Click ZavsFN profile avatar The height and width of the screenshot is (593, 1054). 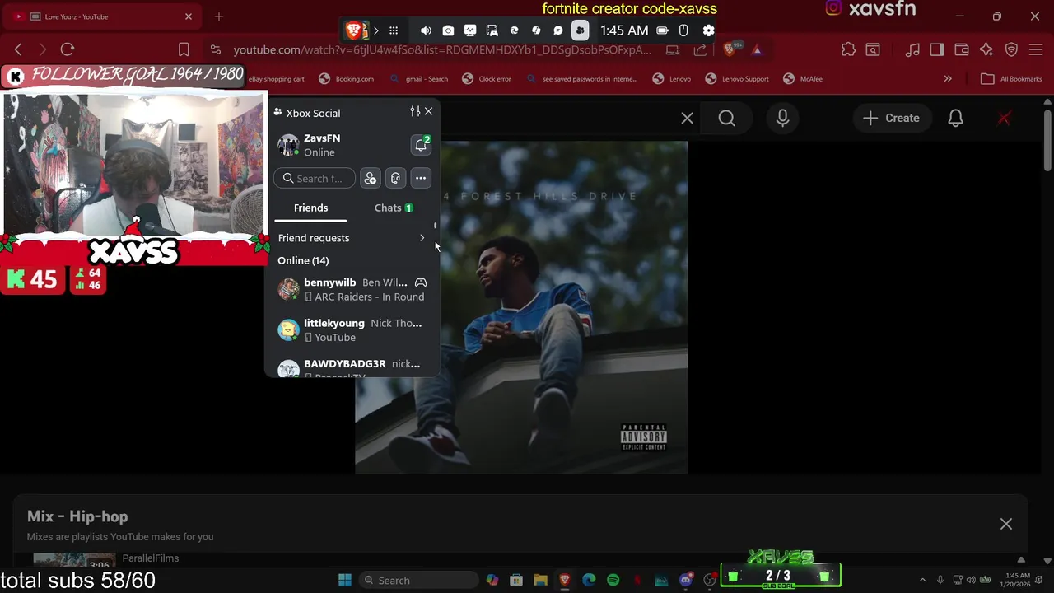[288, 145]
